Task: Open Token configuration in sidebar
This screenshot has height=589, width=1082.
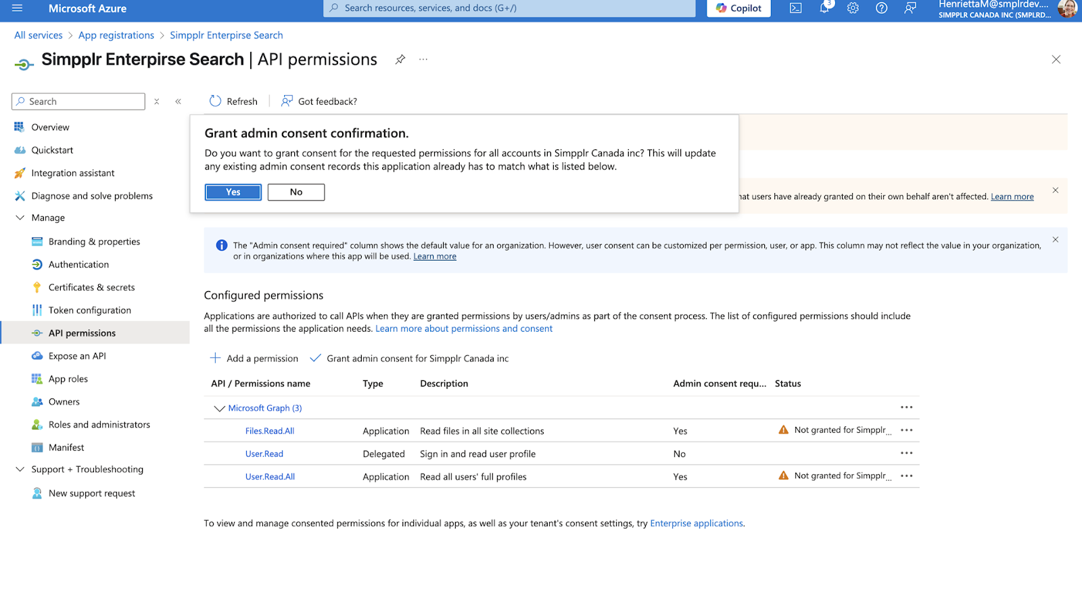Action: coord(89,310)
